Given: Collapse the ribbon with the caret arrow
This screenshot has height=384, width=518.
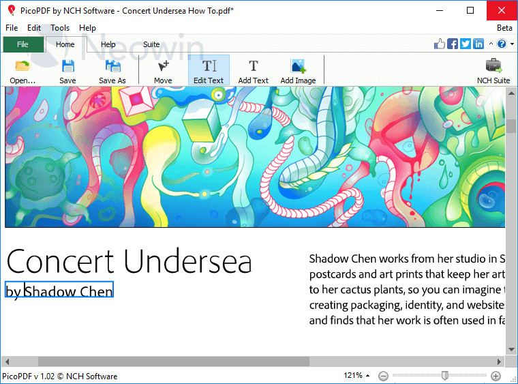Looking at the screenshot, I should tap(491, 44).
